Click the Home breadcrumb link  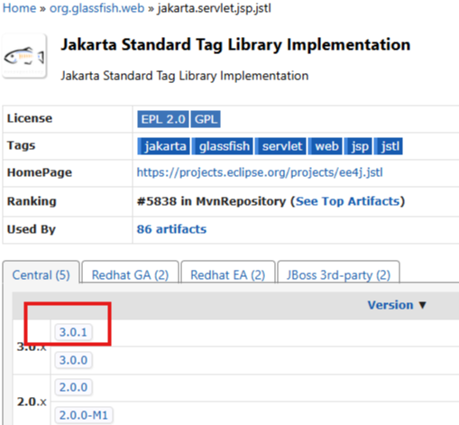[19, 8]
